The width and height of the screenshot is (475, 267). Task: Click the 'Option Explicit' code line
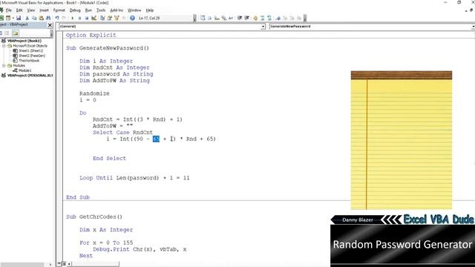pos(91,35)
